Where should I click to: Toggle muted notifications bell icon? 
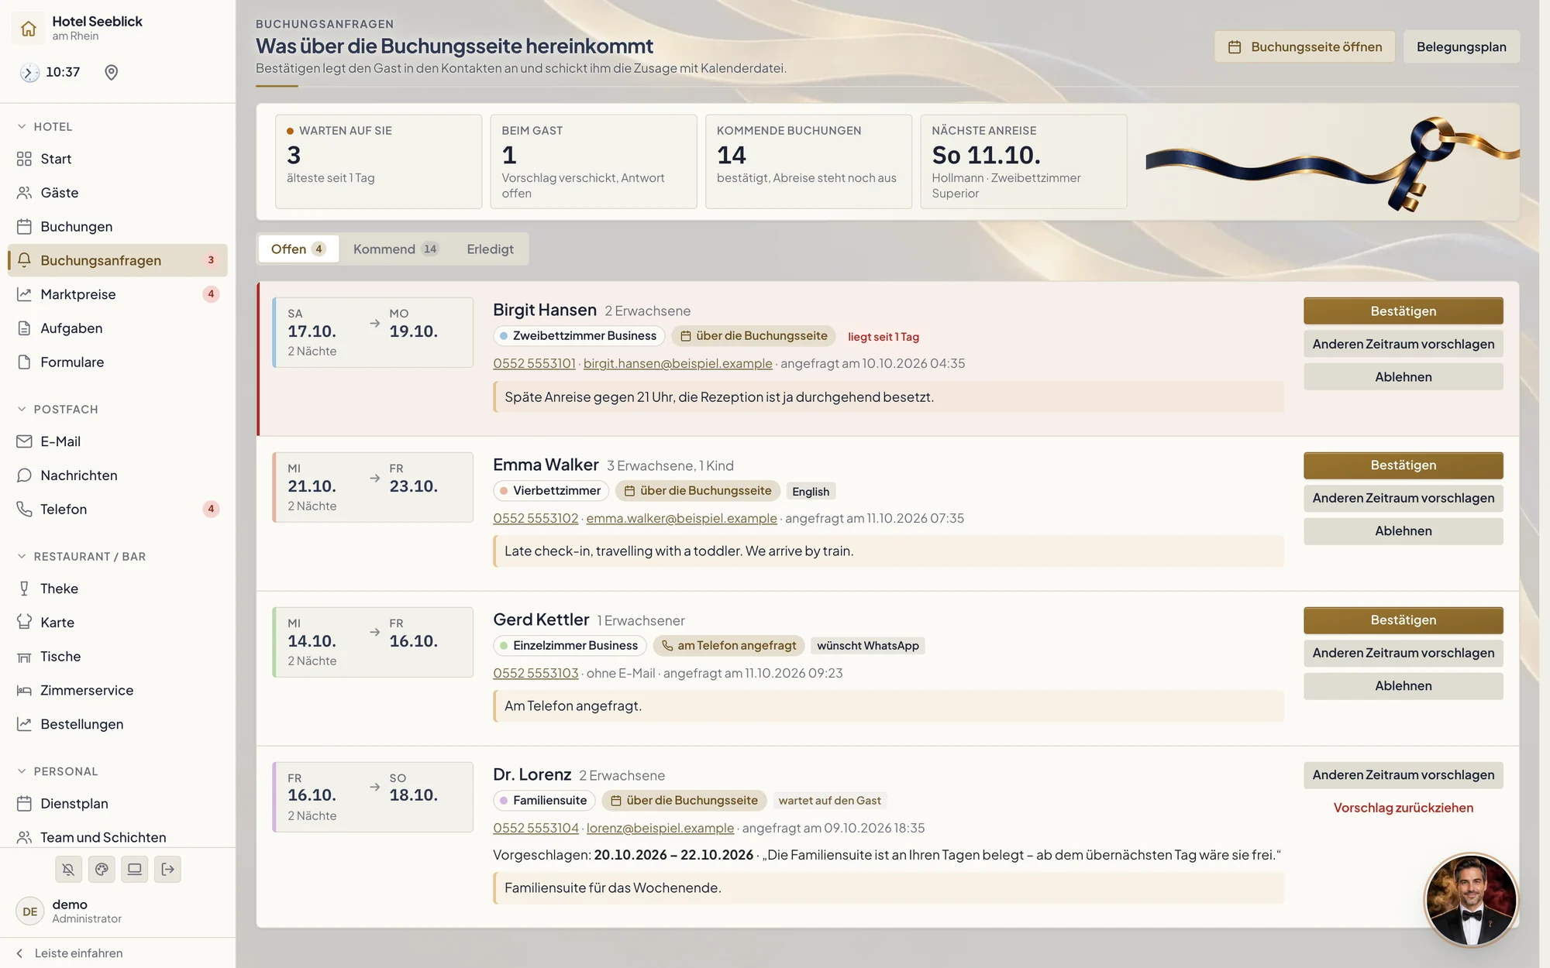[x=68, y=870]
